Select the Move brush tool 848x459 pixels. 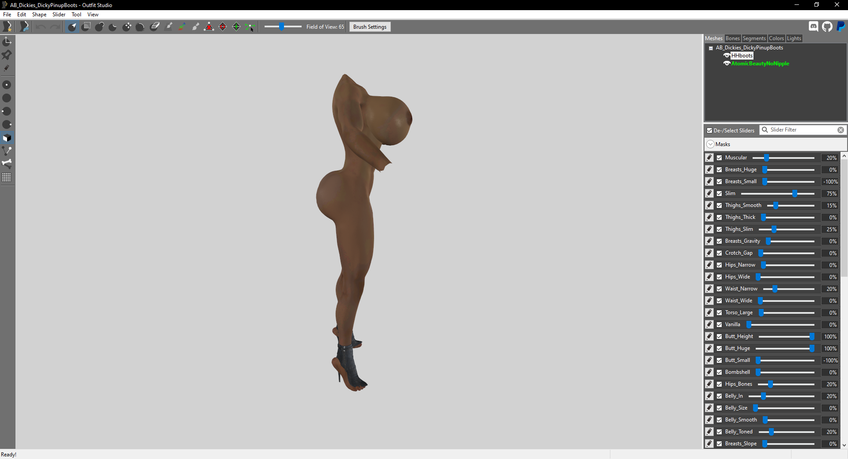point(127,27)
